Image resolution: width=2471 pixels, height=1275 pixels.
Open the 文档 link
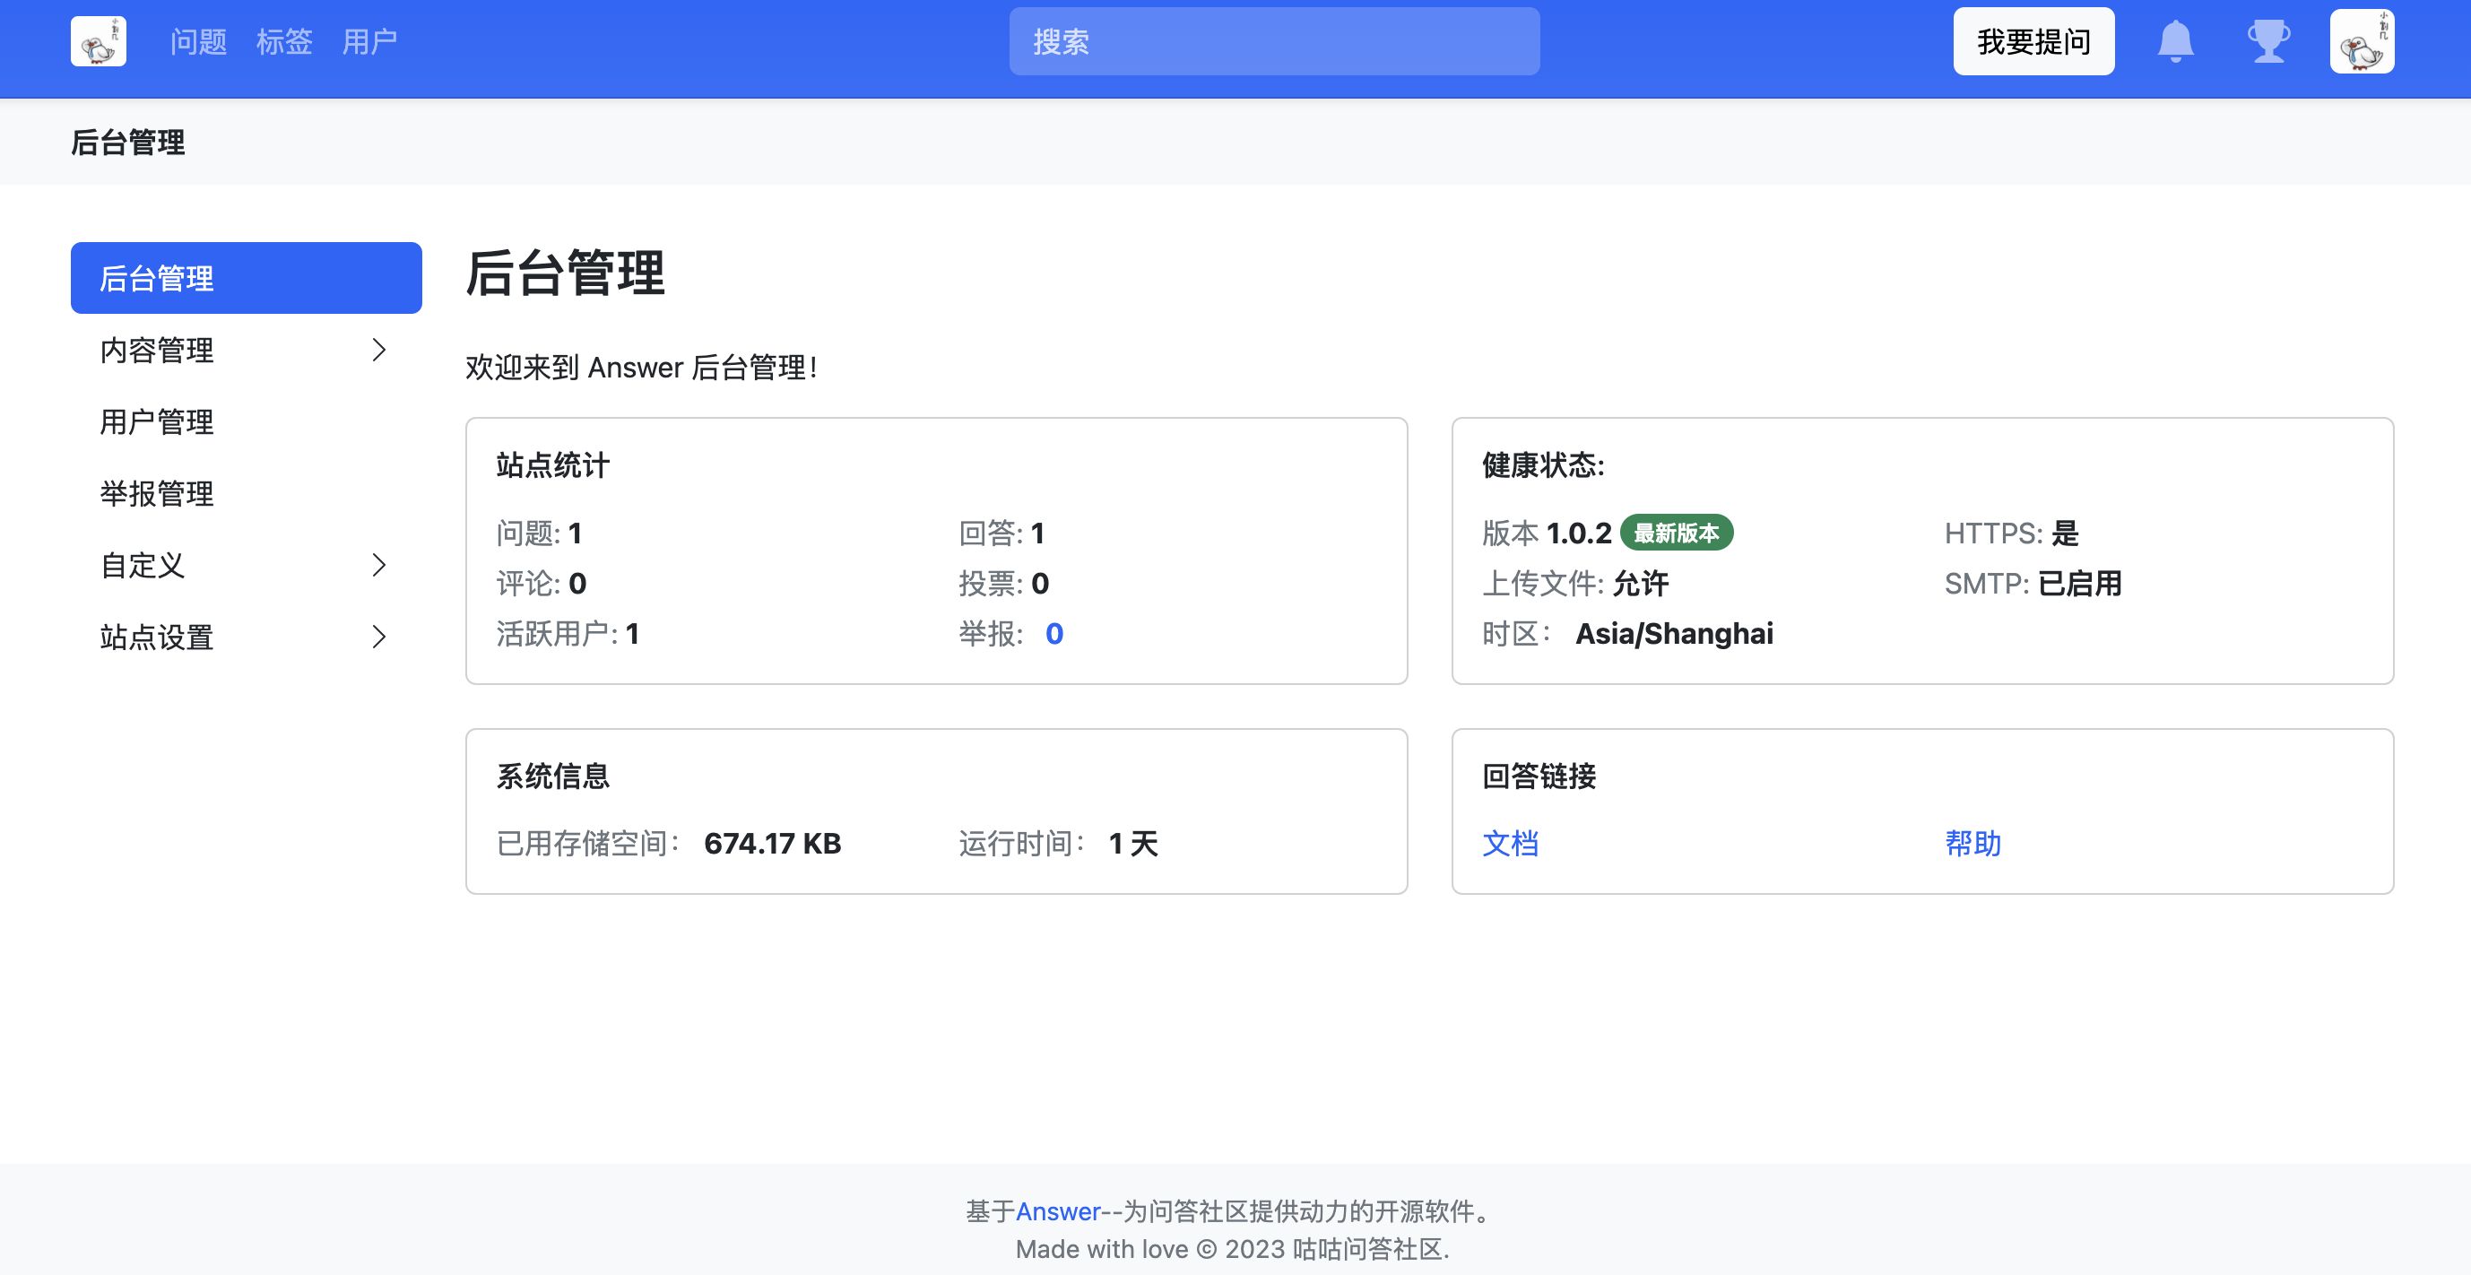click(x=1510, y=844)
